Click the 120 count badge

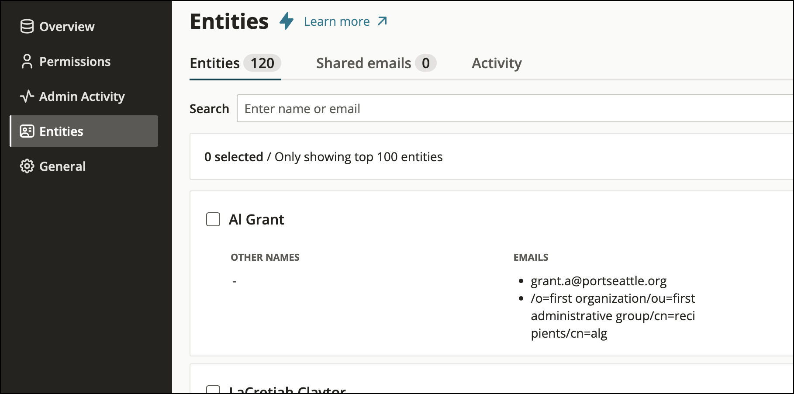tap(262, 63)
